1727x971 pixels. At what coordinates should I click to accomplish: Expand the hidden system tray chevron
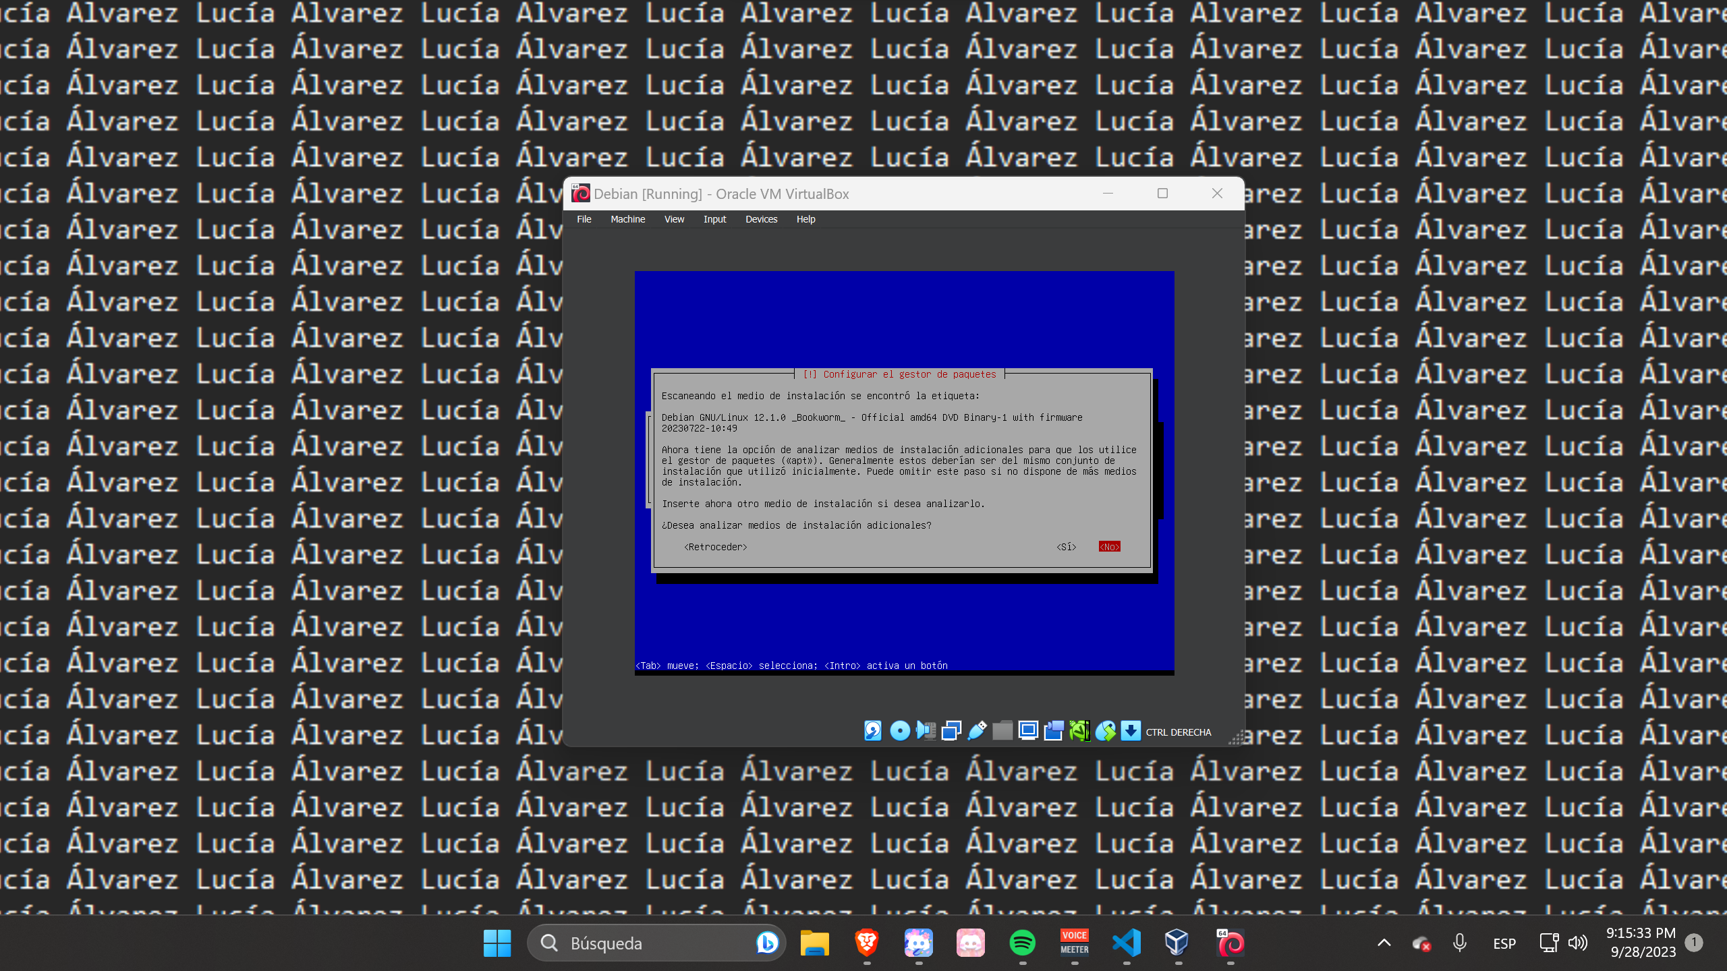(1384, 943)
